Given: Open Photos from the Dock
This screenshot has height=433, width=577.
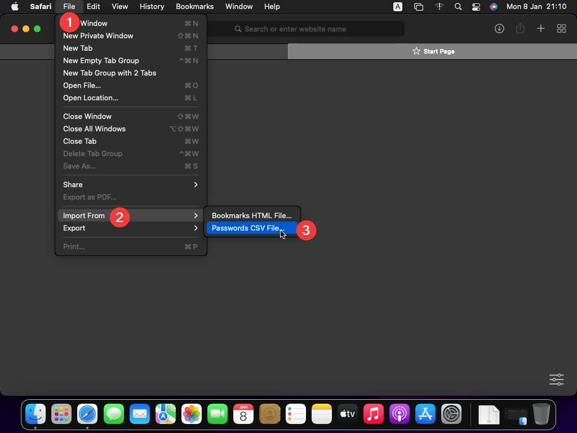Looking at the screenshot, I should [x=192, y=413].
